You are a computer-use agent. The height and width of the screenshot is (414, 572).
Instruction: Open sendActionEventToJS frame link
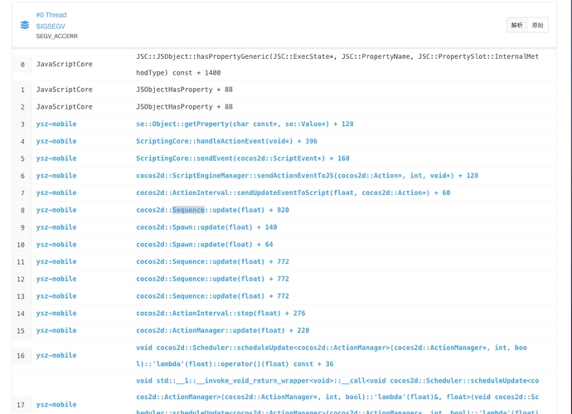point(308,175)
